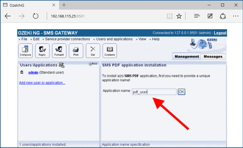This screenshot has width=243, height=148.
Task: Click the Print toolbar icon
Action: coord(76,51)
